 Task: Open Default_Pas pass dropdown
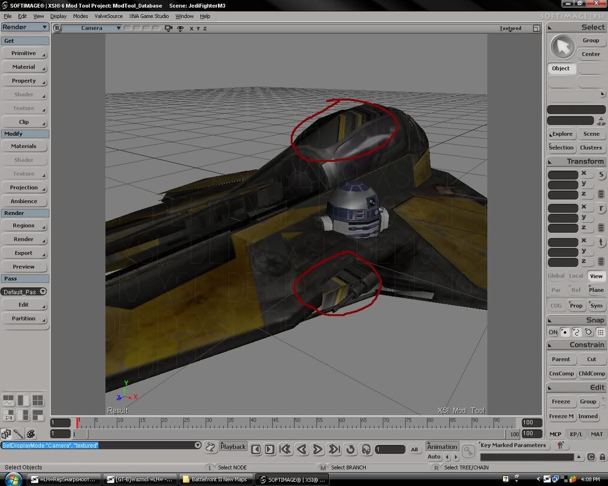coord(24,291)
